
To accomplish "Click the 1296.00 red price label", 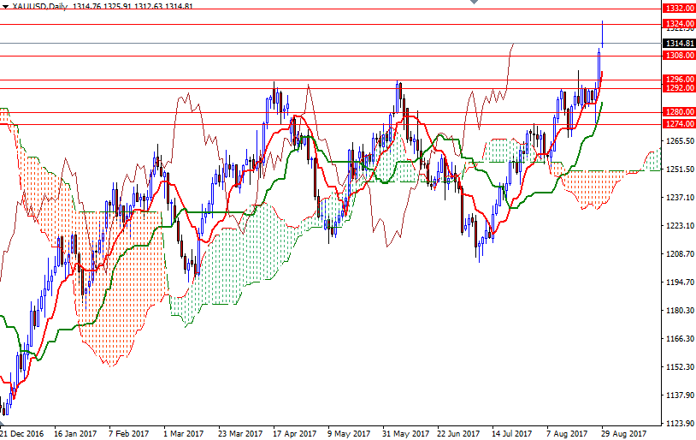I will [678, 80].
